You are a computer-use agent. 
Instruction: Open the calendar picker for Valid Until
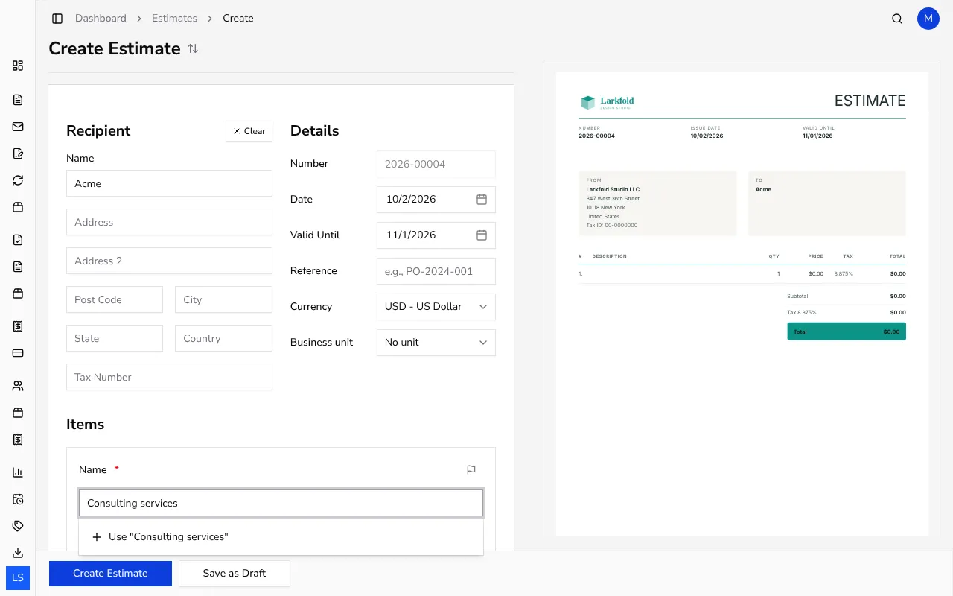[482, 235]
